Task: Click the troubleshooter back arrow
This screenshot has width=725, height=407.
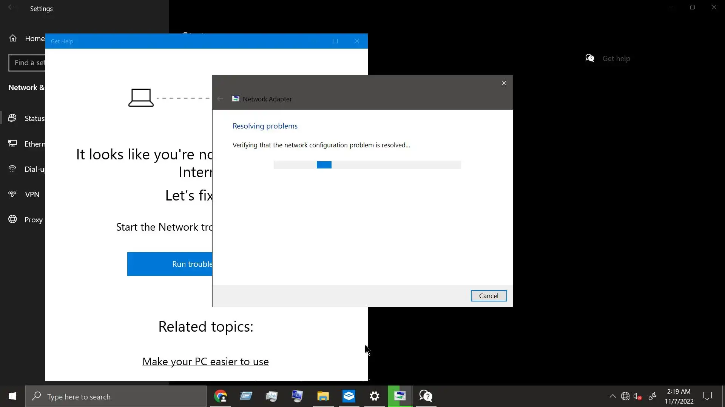Action: click(x=220, y=99)
